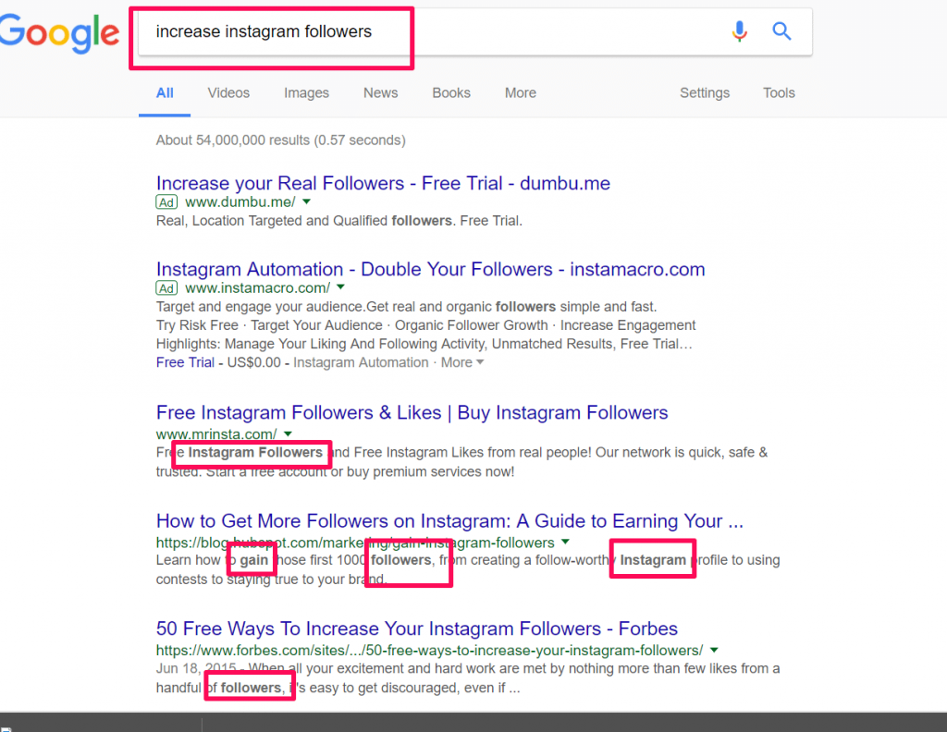Open the Settings menu
The image size is (947, 732).
point(704,93)
